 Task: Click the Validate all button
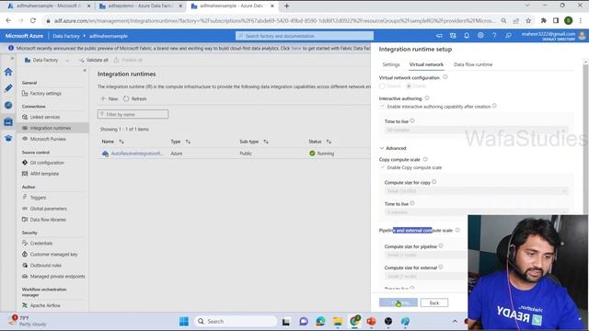pyautogui.click(x=94, y=60)
